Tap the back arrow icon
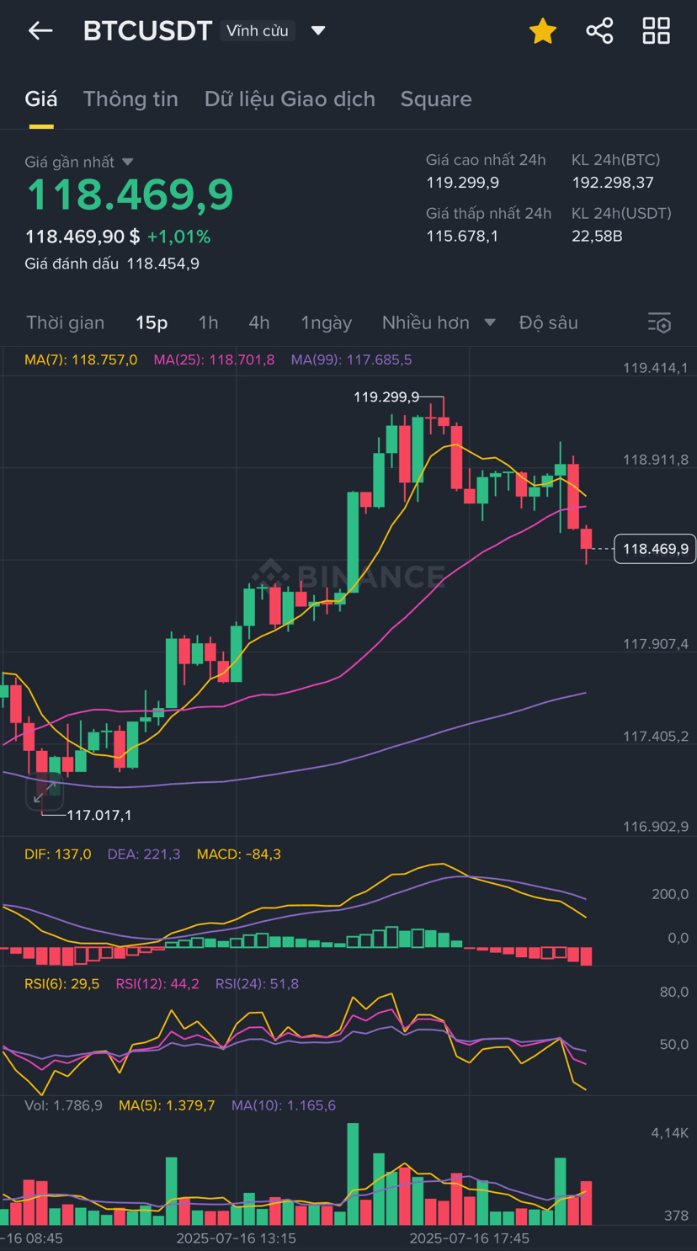Screen dimensions: 697x1251 40,31
